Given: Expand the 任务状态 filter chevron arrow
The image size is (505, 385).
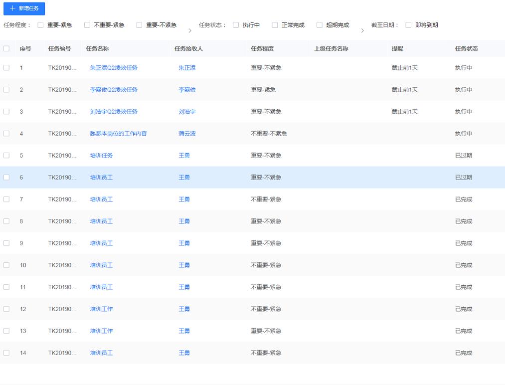Looking at the screenshot, I should click(x=363, y=30).
